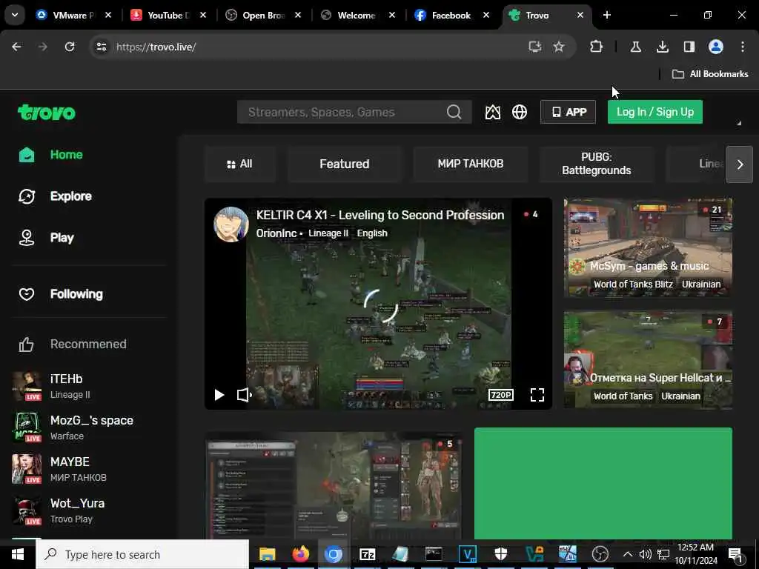
Task: Open 7-Zip from taskbar
Action: point(368,554)
